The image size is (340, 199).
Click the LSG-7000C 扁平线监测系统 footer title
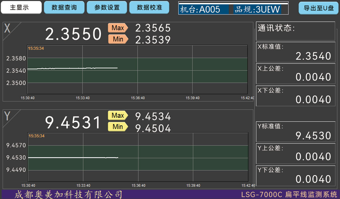point(289,194)
